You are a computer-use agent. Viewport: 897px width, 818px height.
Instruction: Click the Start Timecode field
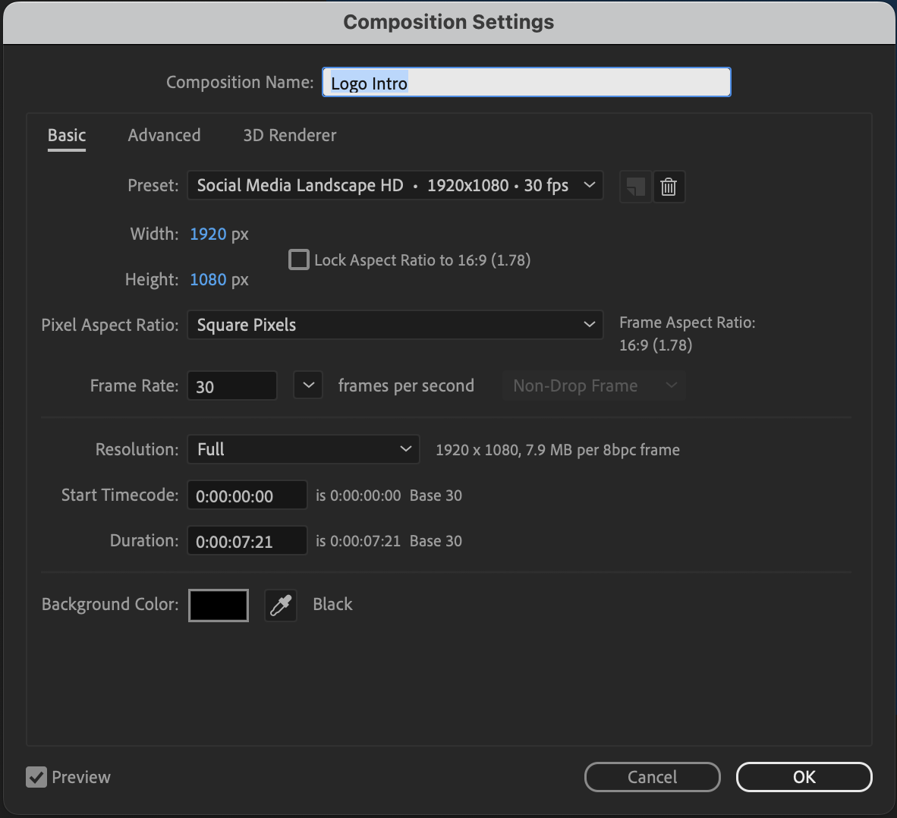[x=247, y=496]
